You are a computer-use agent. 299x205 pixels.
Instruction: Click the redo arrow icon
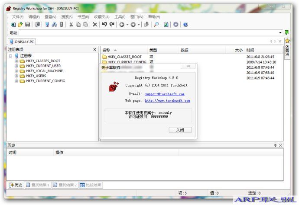point(112,24)
